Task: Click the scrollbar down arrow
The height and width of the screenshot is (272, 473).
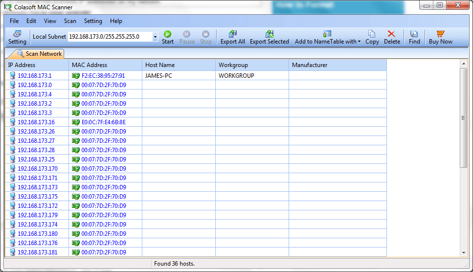Action: point(463,253)
